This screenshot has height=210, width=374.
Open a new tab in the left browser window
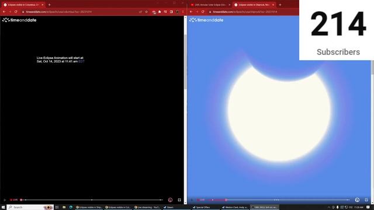(x=49, y=5)
